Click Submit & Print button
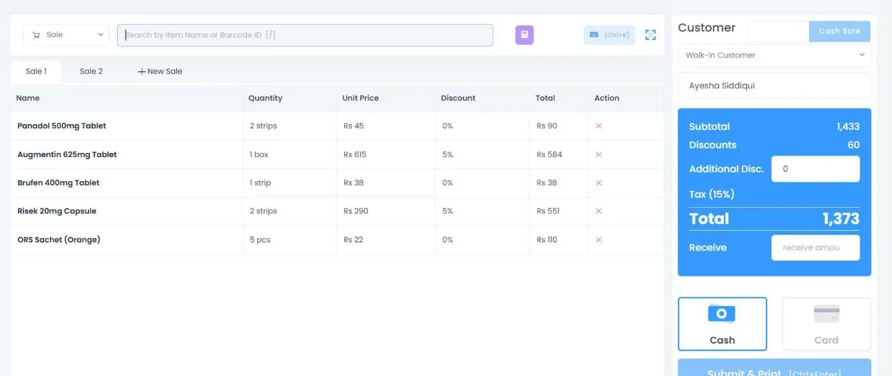The width and height of the screenshot is (892, 376). click(774, 368)
